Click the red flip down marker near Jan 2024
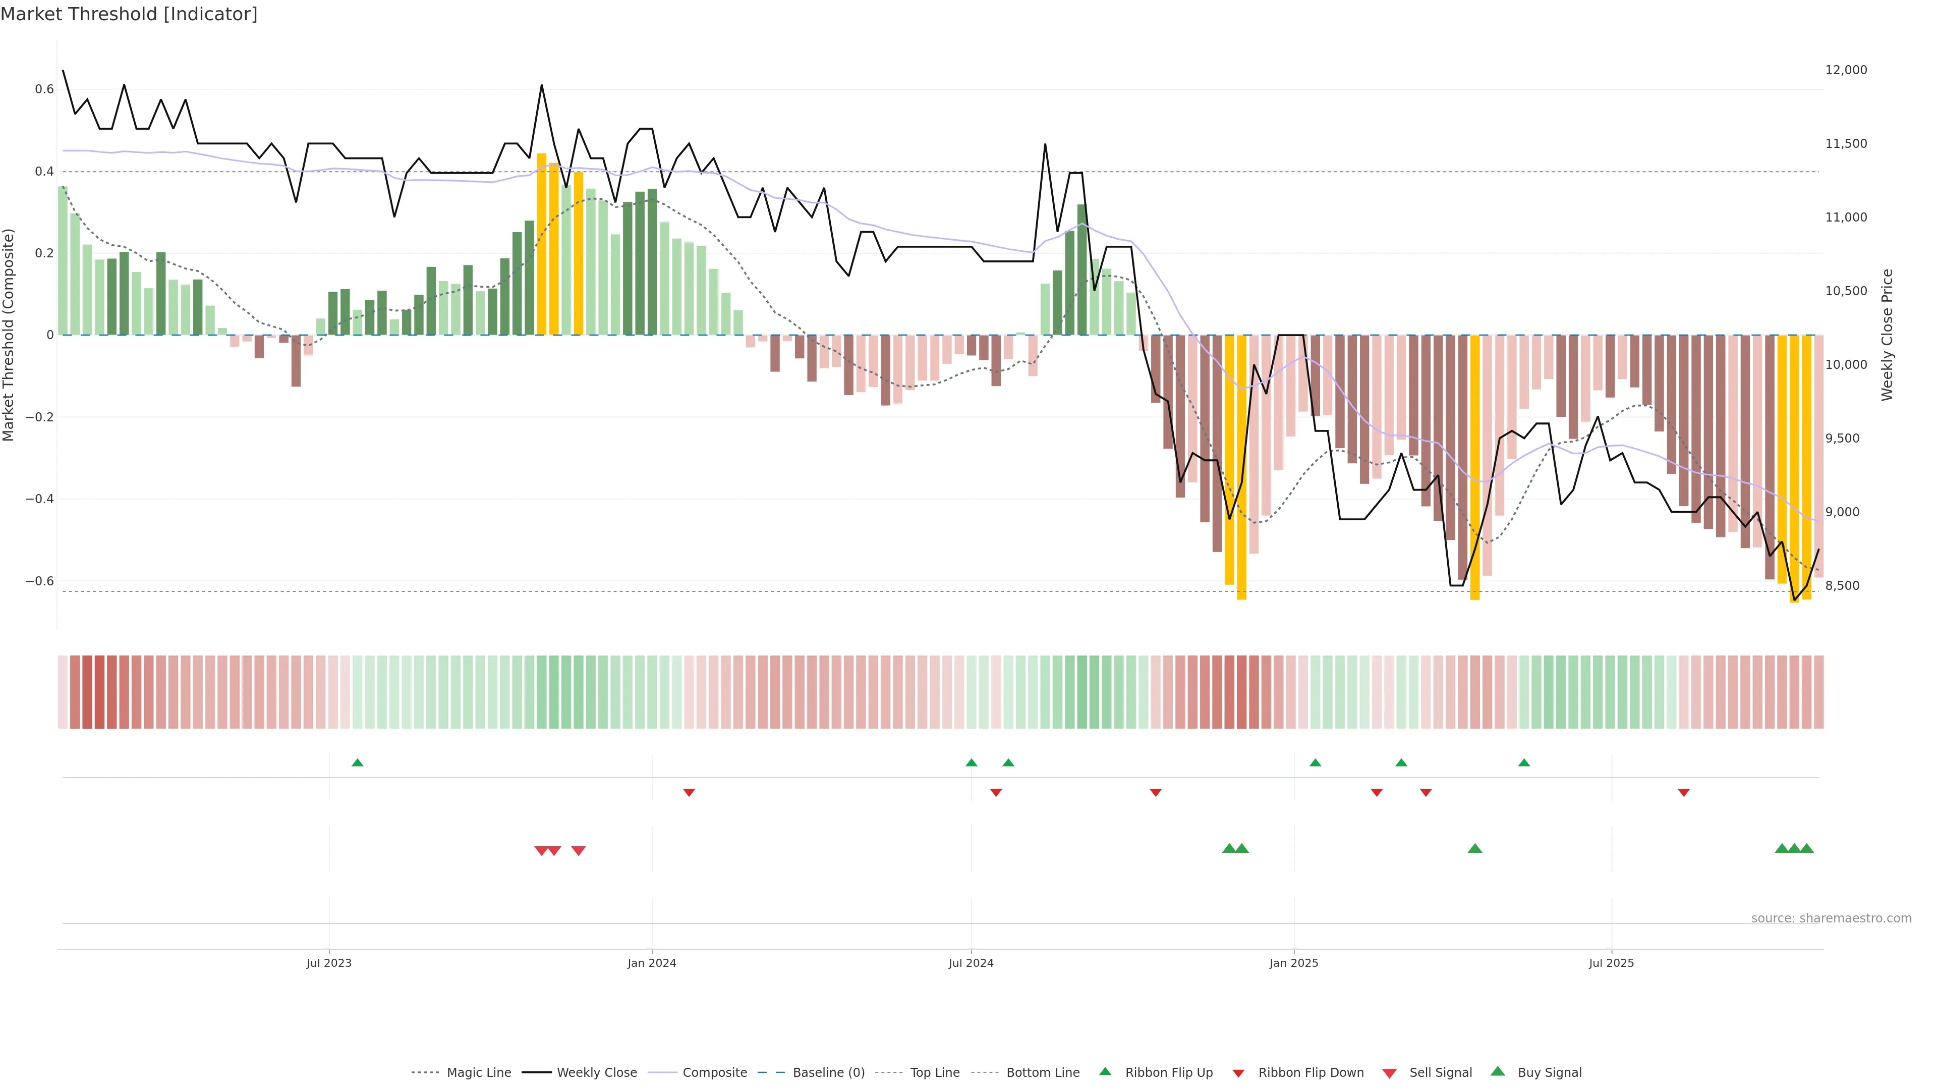 click(689, 793)
